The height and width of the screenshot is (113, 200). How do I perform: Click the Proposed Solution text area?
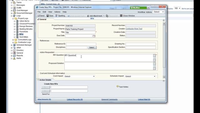click(109, 66)
